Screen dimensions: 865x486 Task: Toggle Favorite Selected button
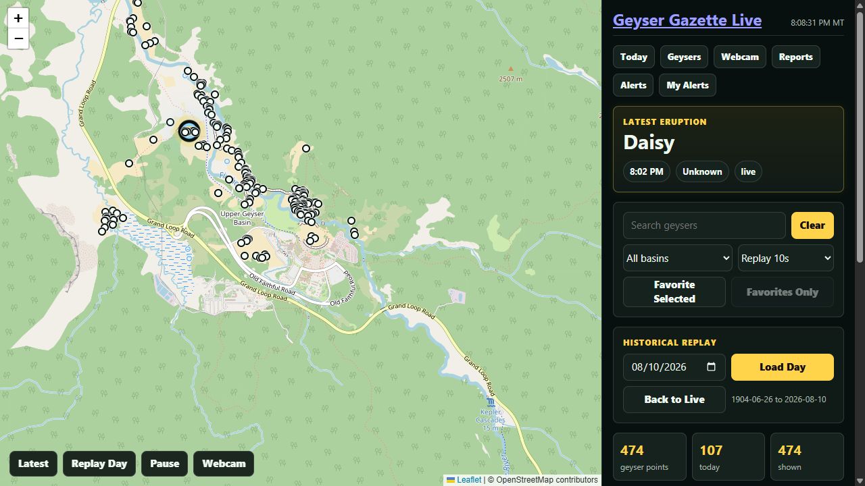tap(674, 292)
